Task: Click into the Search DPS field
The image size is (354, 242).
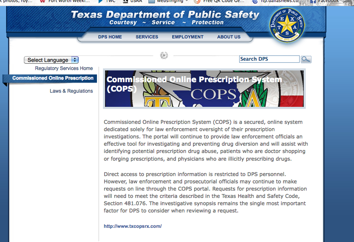Action: pos(269,59)
